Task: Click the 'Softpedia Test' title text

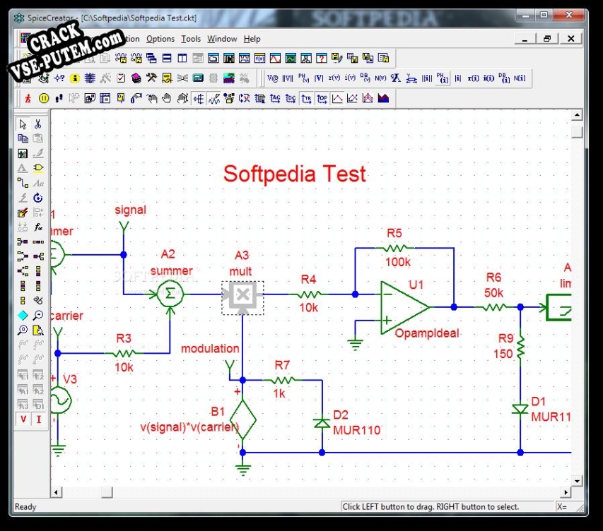Action: tap(295, 174)
